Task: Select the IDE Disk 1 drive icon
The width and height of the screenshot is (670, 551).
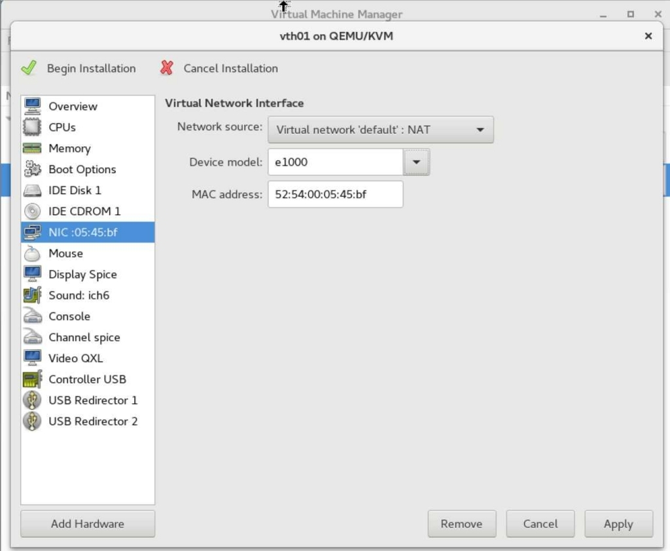Action: pyautogui.click(x=33, y=190)
